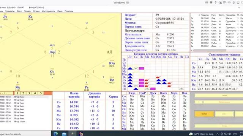
Task: Switch to level tab 5
Action: [x=41, y=93]
